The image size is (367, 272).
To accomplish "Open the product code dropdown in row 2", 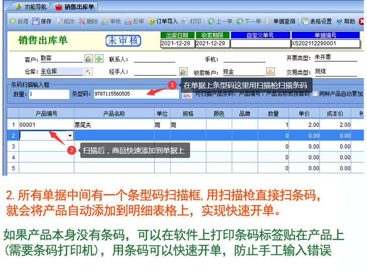I will tap(70, 135).
